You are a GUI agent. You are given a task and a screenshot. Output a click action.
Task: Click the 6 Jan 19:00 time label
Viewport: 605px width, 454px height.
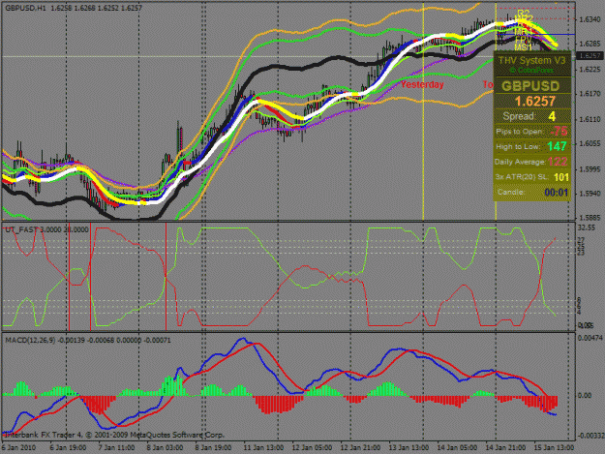click(68, 448)
